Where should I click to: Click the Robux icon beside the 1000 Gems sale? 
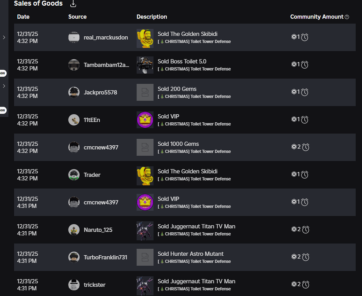click(x=294, y=147)
